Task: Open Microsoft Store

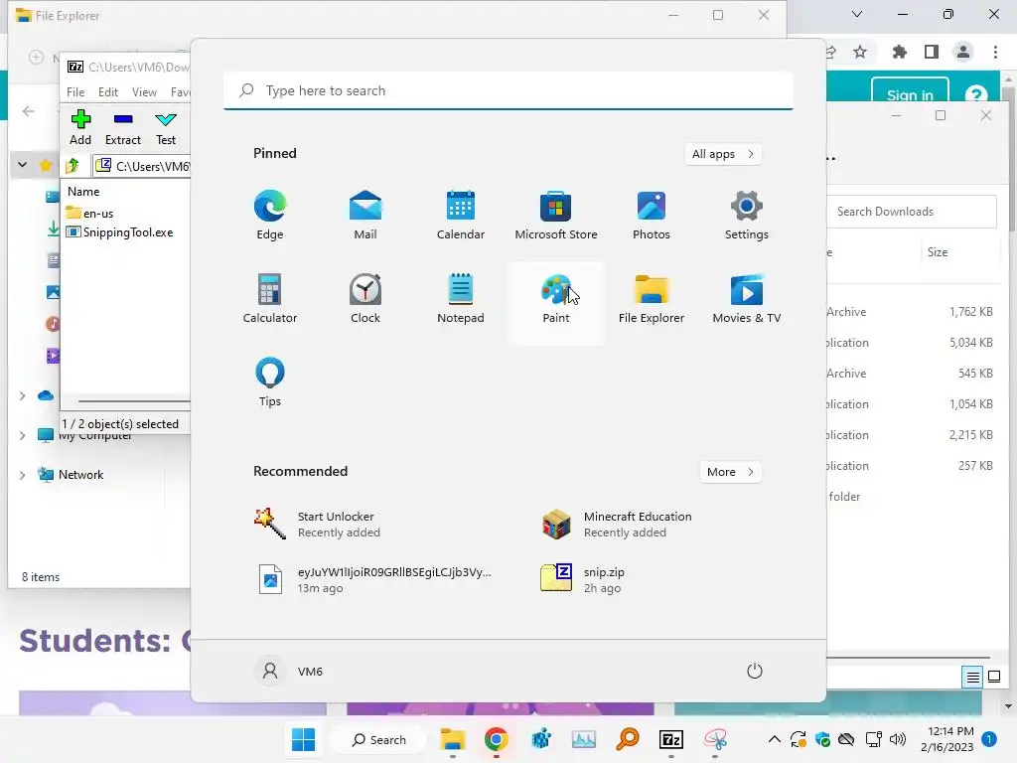Action: [556, 216]
